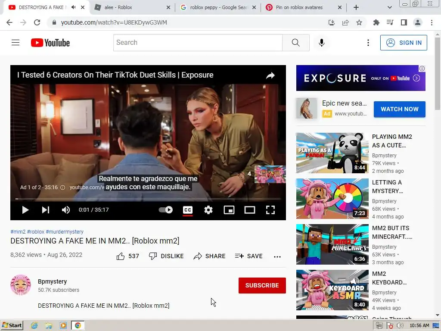
Task: Start voice search with the microphone
Action: coord(321,43)
